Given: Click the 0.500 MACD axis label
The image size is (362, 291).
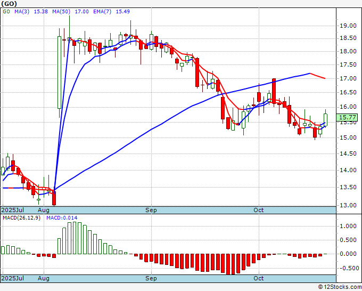Looking at the screenshot, I should pos(348,240).
